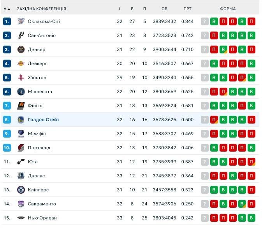Click the Dallas Mavericks logo

pos(21,176)
